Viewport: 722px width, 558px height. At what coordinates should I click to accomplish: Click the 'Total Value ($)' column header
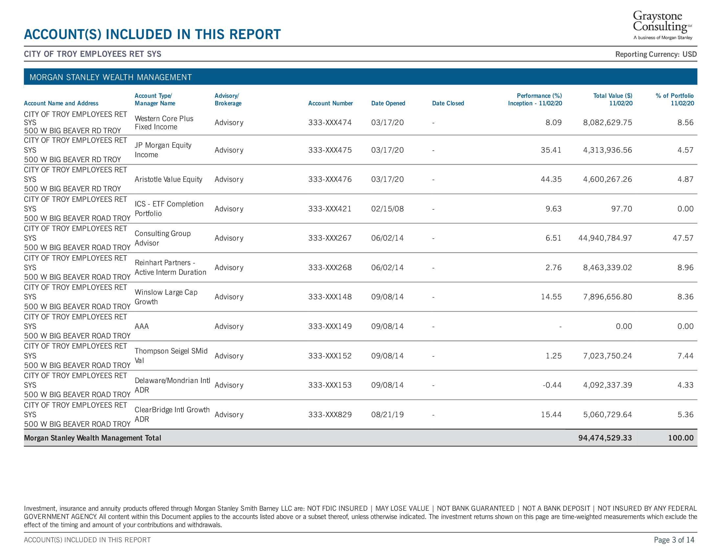(x=613, y=99)
